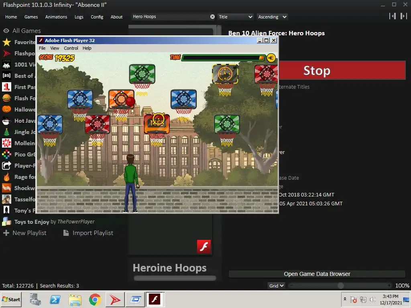Mute the game sound speaker icon

click(271, 58)
